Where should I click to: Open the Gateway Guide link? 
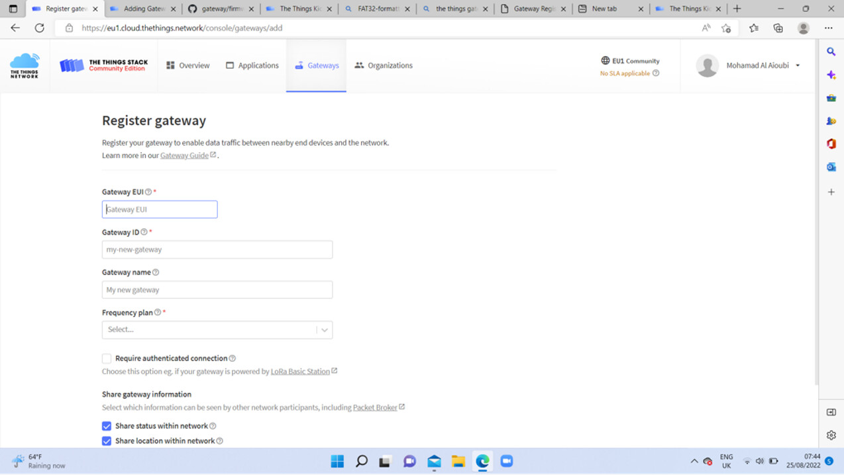pyautogui.click(x=184, y=155)
